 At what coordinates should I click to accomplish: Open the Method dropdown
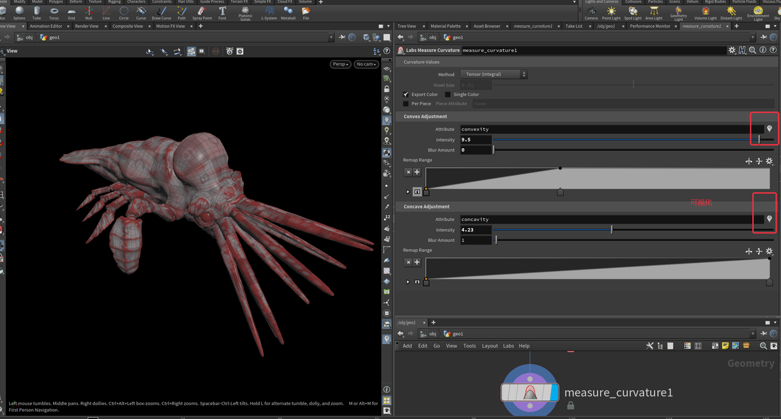coord(493,75)
